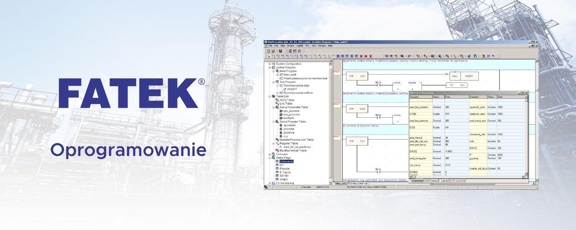Viewport: 576px width, 230px height.
Task: Expand the I/O Numbering node
Action: coord(270,183)
